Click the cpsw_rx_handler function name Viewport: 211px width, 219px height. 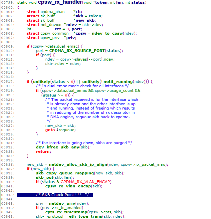60,2
